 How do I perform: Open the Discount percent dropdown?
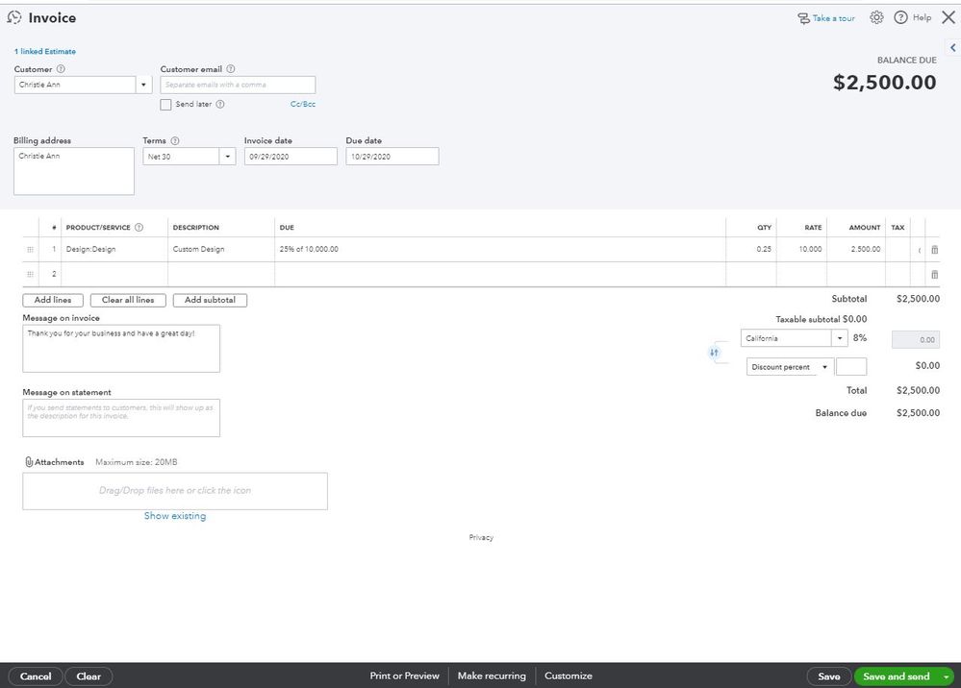tap(825, 367)
